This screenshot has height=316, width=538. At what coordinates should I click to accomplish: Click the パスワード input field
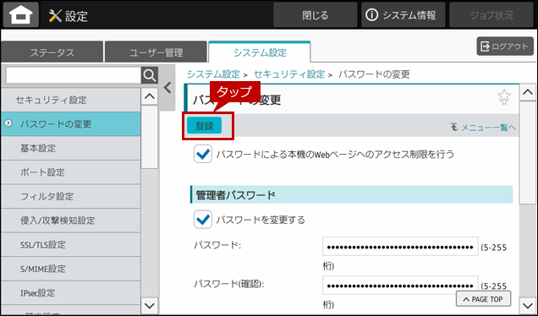click(400, 247)
